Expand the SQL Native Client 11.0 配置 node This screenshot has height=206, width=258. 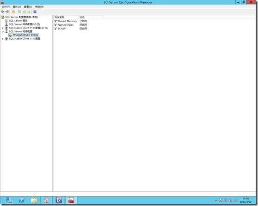(3, 39)
